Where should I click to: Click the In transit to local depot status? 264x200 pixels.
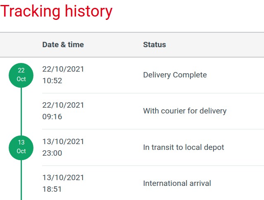click(183, 147)
